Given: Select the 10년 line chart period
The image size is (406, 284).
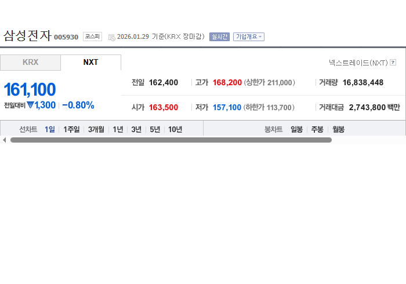Looking at the screenshot, I should click(x=175, y=129).
